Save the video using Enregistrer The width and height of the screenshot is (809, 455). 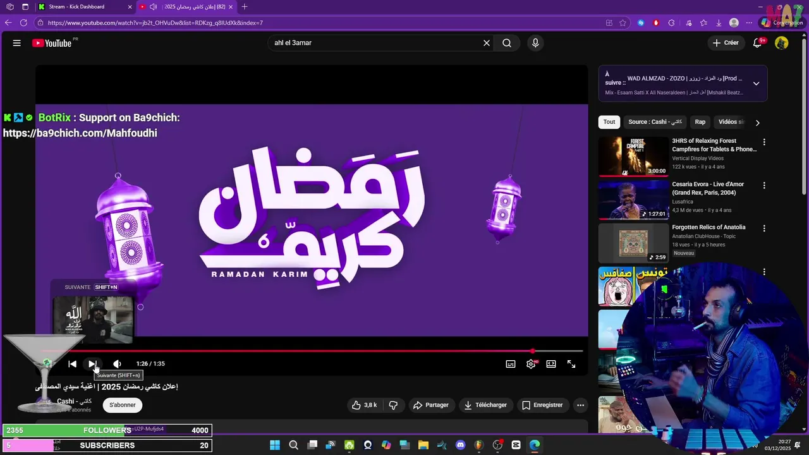pos(542,405)
